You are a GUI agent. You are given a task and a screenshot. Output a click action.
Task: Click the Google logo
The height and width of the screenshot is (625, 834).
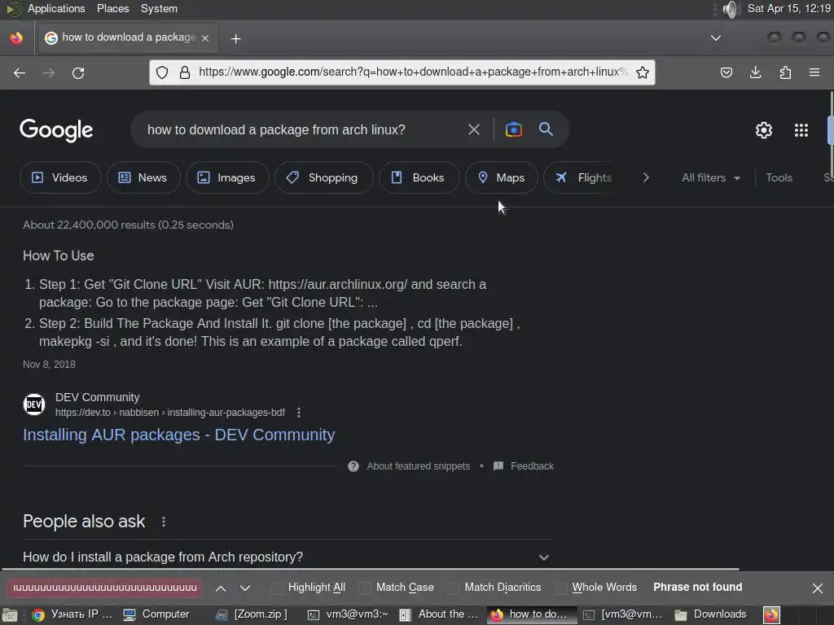(56, 129)
